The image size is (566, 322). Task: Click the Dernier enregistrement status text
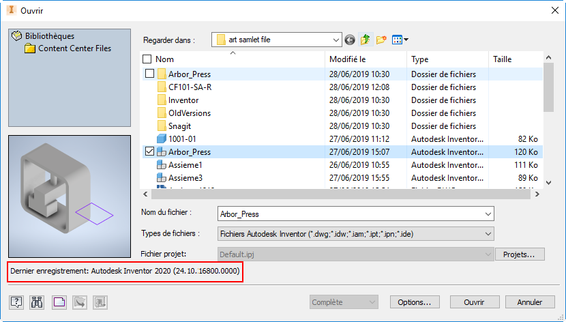click(x=125, y=271)
